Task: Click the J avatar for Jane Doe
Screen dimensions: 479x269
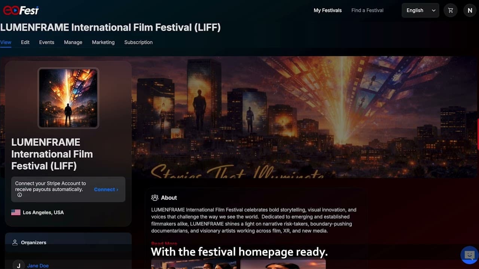Action: [18, 265]
